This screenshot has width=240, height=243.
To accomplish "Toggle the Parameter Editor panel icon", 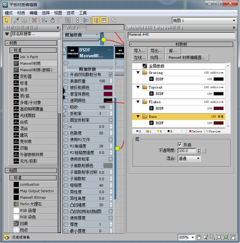I will coord(104,20).
